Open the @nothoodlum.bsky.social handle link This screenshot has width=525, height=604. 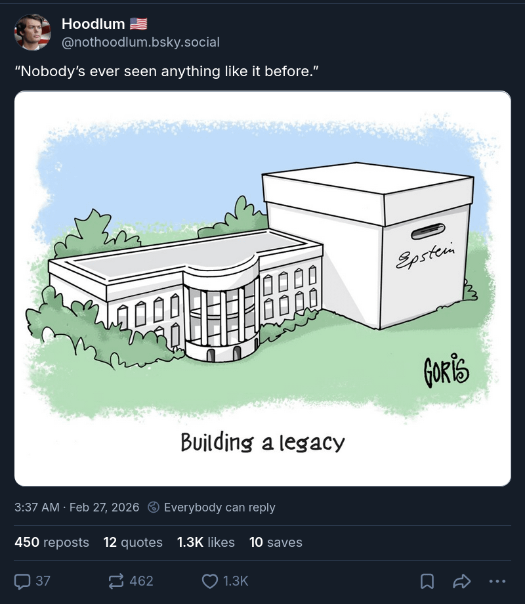pos(140,43)
